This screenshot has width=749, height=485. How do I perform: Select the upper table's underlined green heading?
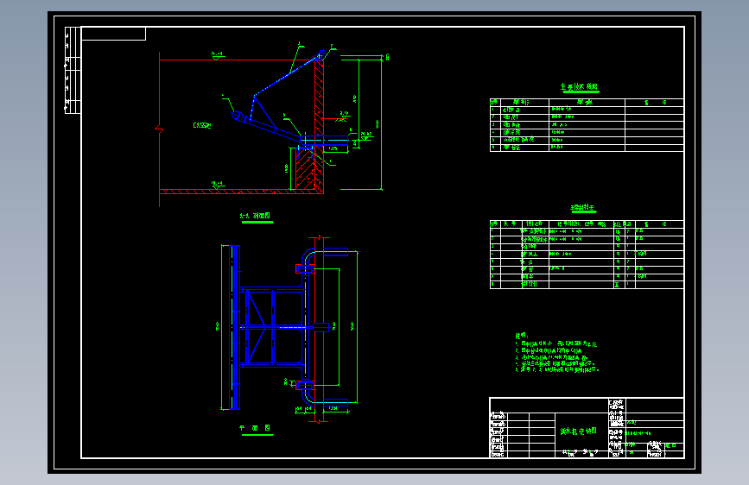(579, 86)
